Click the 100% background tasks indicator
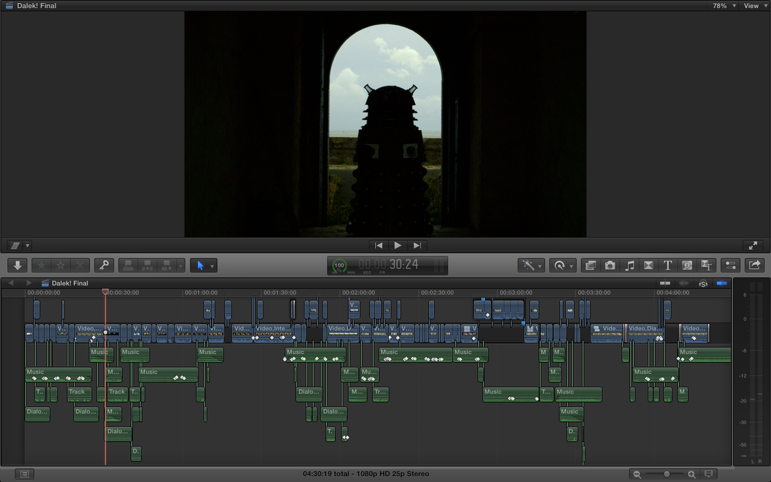The image size is (771, 482). click(x=339, y=265)
